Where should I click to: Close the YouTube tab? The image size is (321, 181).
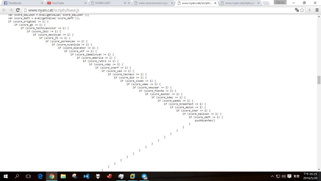pos(85,3)
